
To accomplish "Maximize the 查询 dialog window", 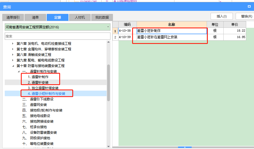I will click(x=249, y=6).
